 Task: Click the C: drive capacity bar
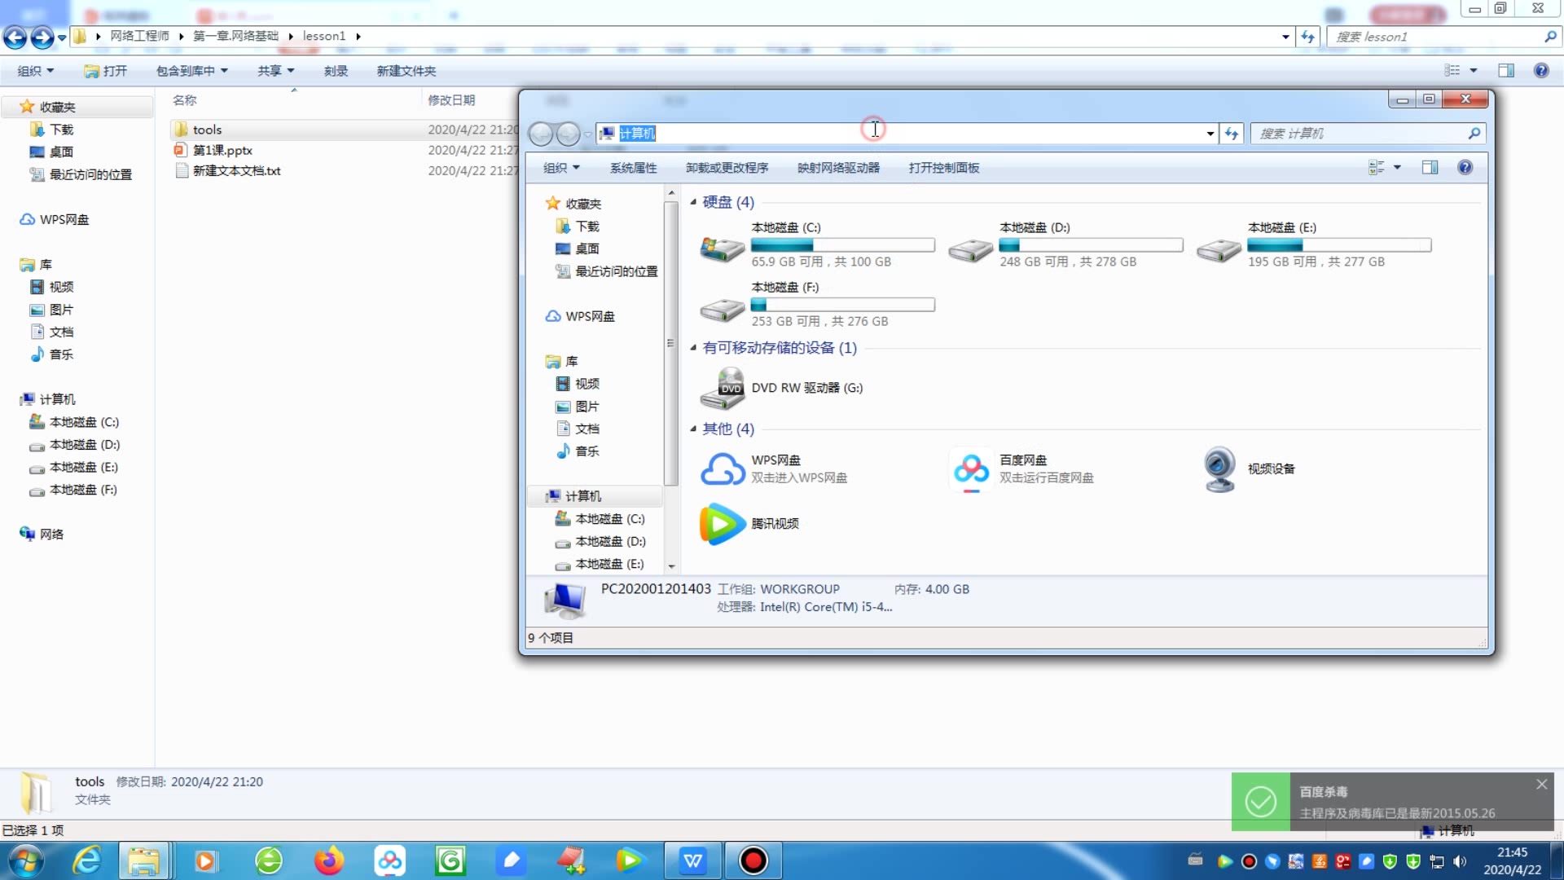click(x=843, y=244)
